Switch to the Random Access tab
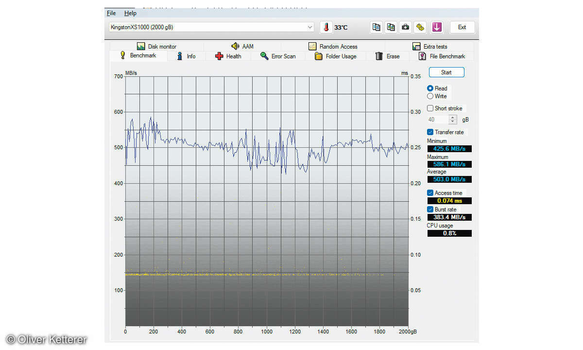 tap(333, 46)
